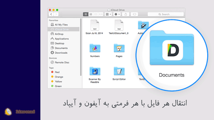Close the Finder window with red button
214x120 pixels.
click(50, 10)
